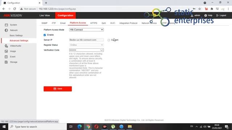Screen dimensions: 232x130
Task: Click the Windows taskbar search box
Action: pos(37,127)
